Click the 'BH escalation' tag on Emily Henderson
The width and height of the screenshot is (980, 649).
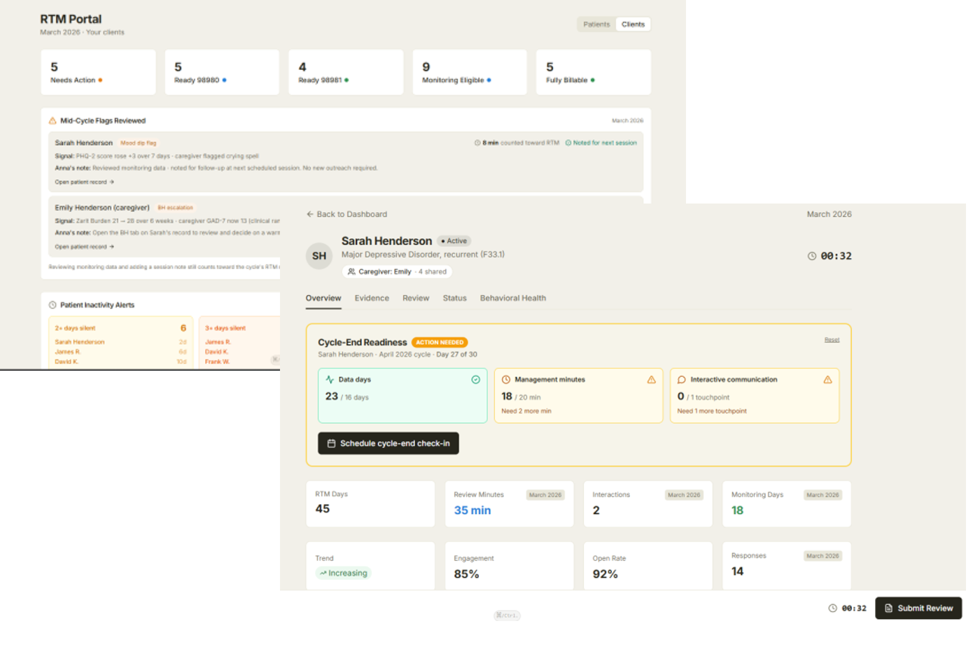pyautogui.click(x=175, y=208)
